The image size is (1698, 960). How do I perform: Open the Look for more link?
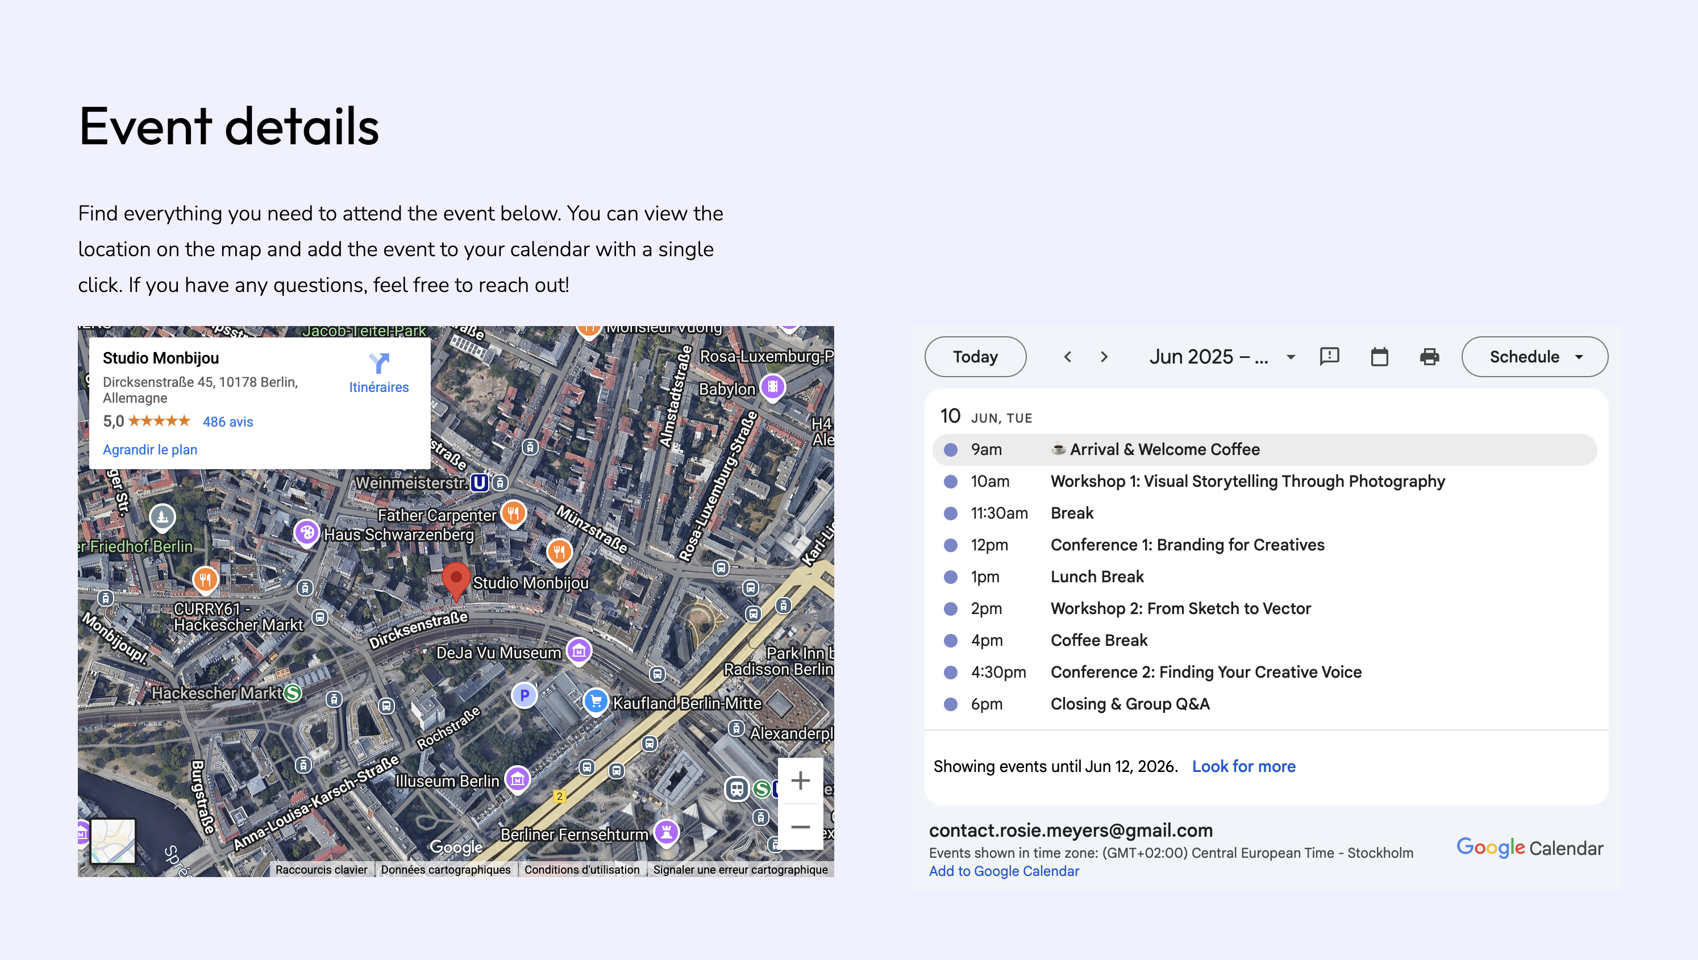1243,766
